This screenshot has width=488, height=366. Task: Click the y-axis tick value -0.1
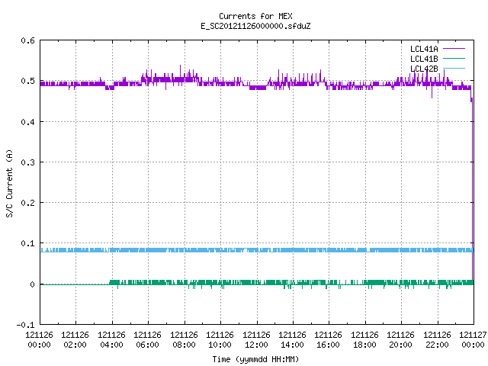pyautogui.click(x=25, y=325)
